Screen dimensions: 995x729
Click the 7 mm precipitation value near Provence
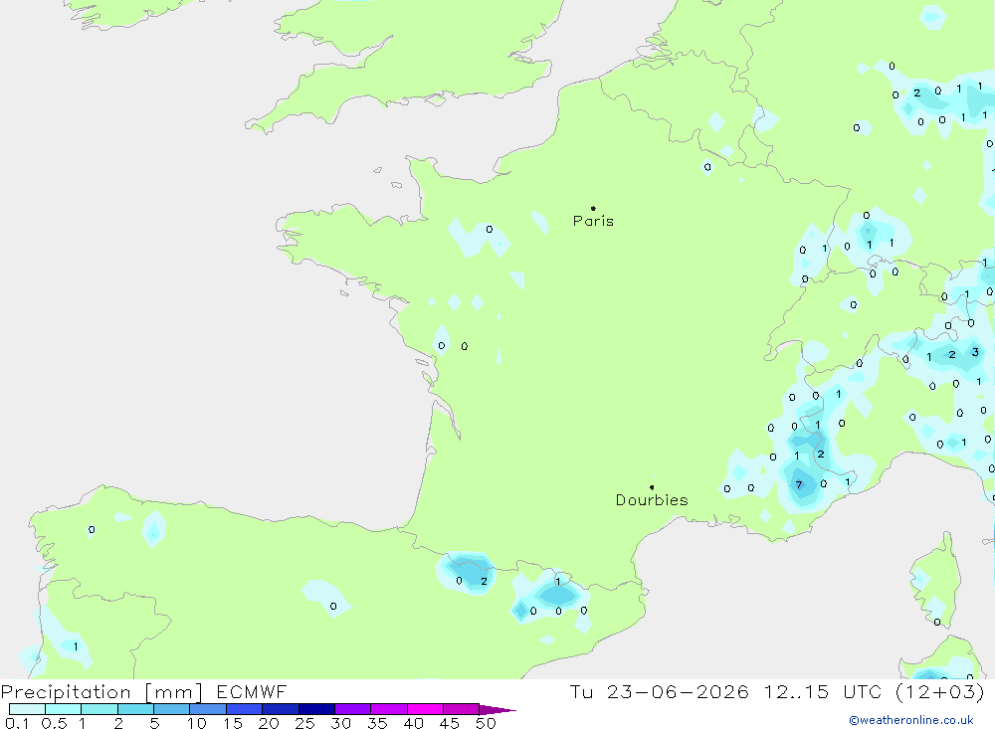799,484
